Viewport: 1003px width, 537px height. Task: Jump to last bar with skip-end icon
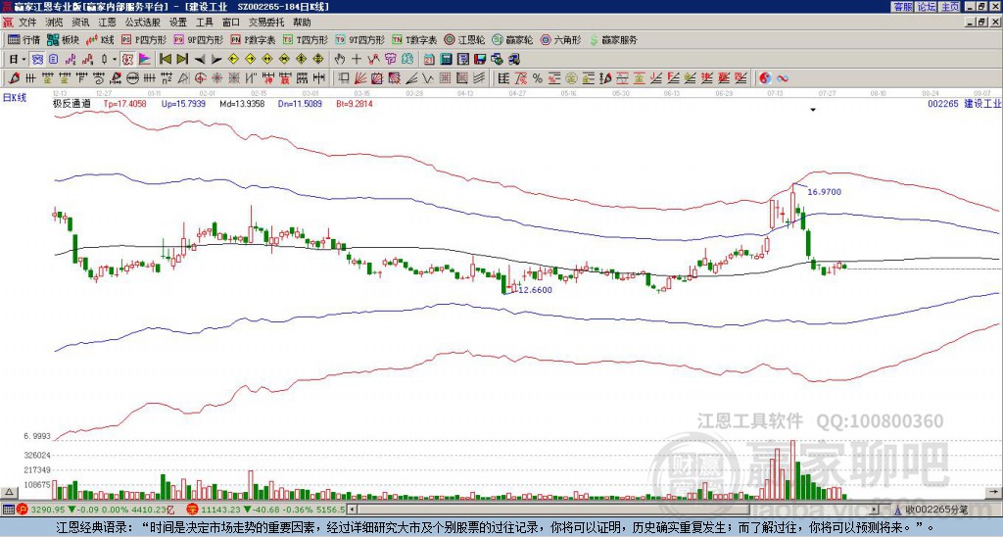(x=181, y=60)
